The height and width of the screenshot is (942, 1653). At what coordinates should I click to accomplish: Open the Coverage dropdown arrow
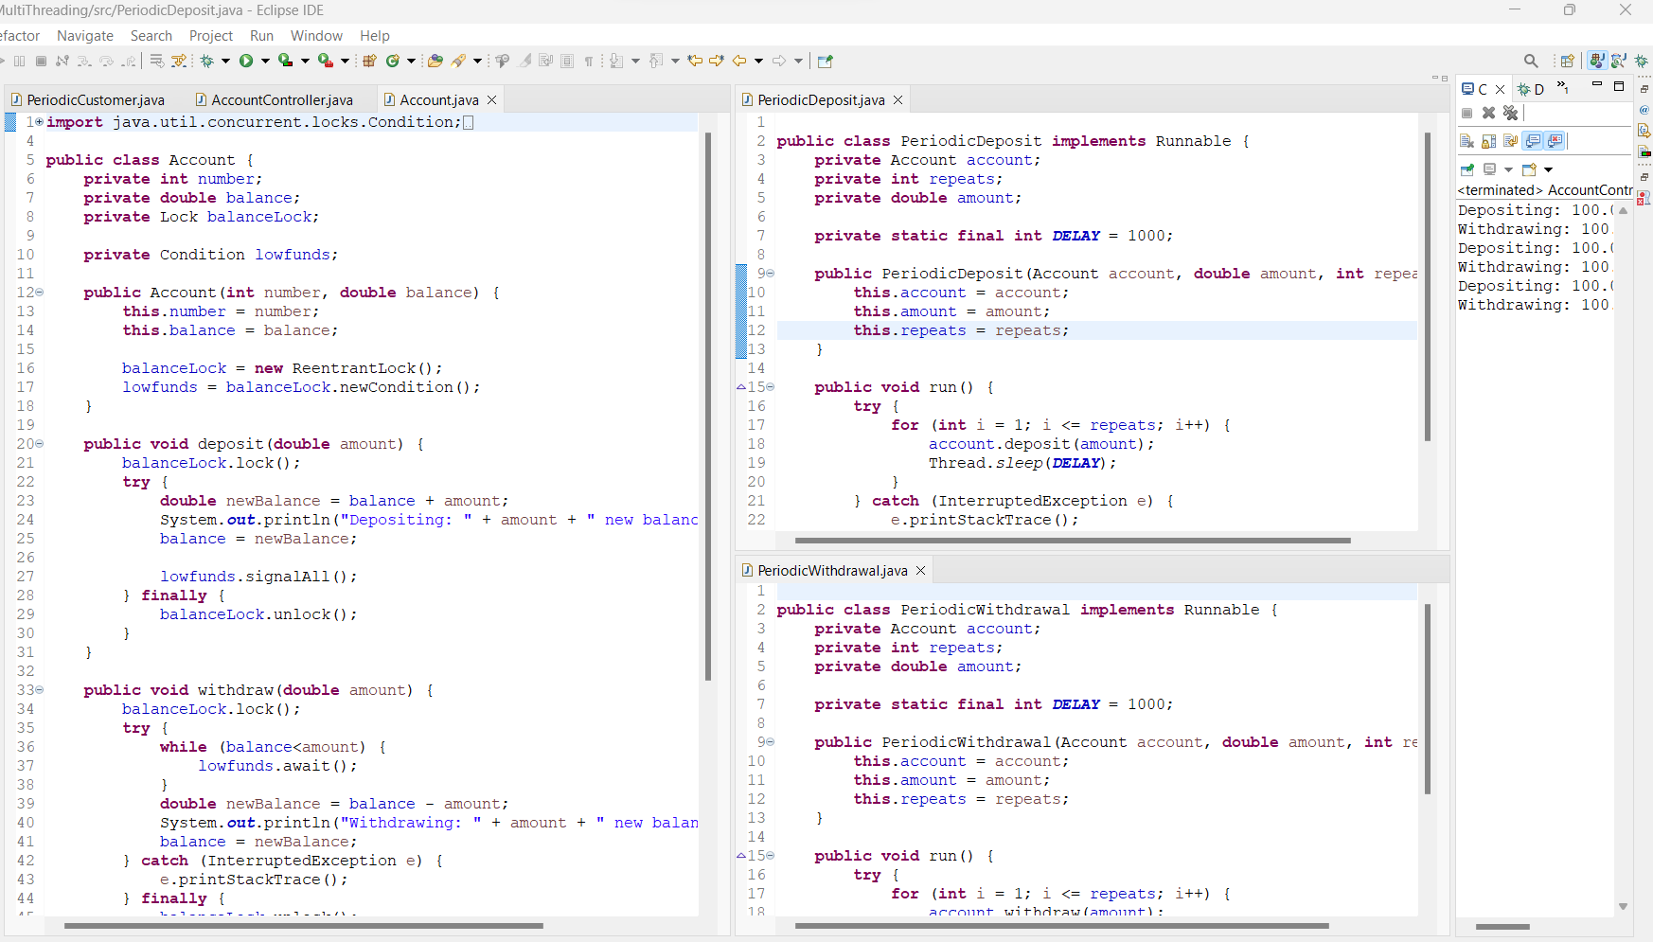305,61
